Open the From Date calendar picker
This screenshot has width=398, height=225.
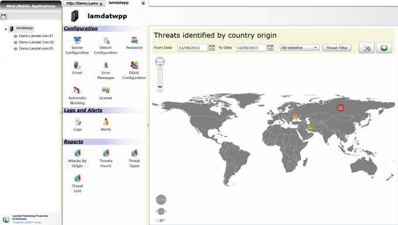click(x=212, y=48)
